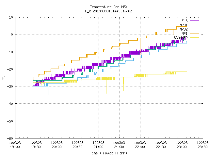
Task: Click the y-axis label -20
Action: [10, 69]
